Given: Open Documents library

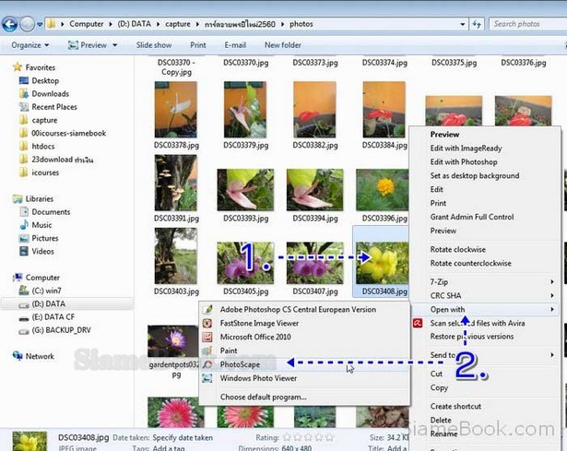Looking at the screenshot, I should coord(51,212).
